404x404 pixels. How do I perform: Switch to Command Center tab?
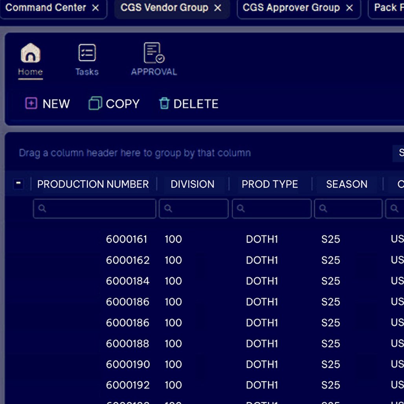(x=46, y=8)
